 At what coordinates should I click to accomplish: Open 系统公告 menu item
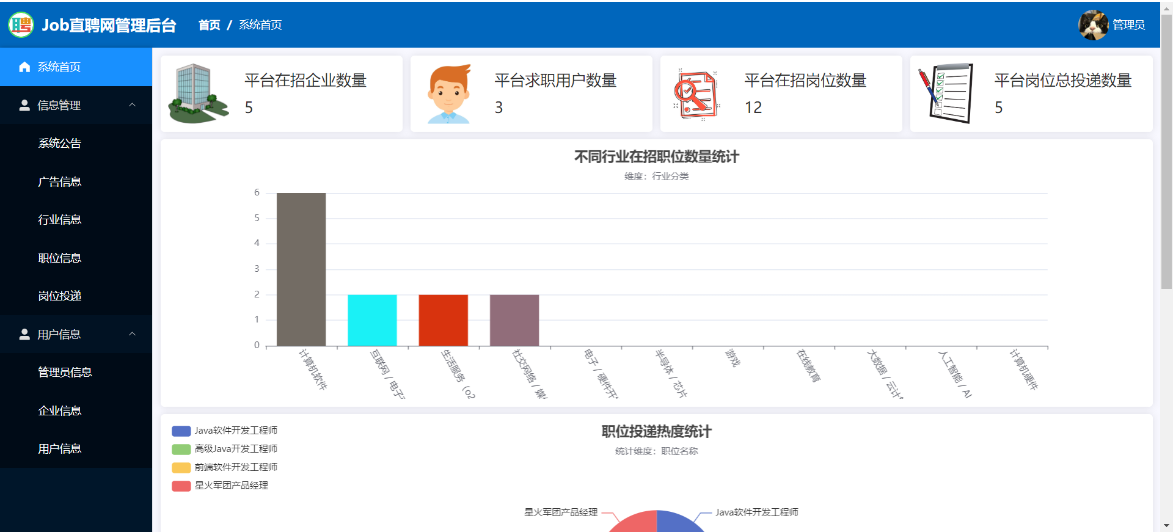point(76,144)
